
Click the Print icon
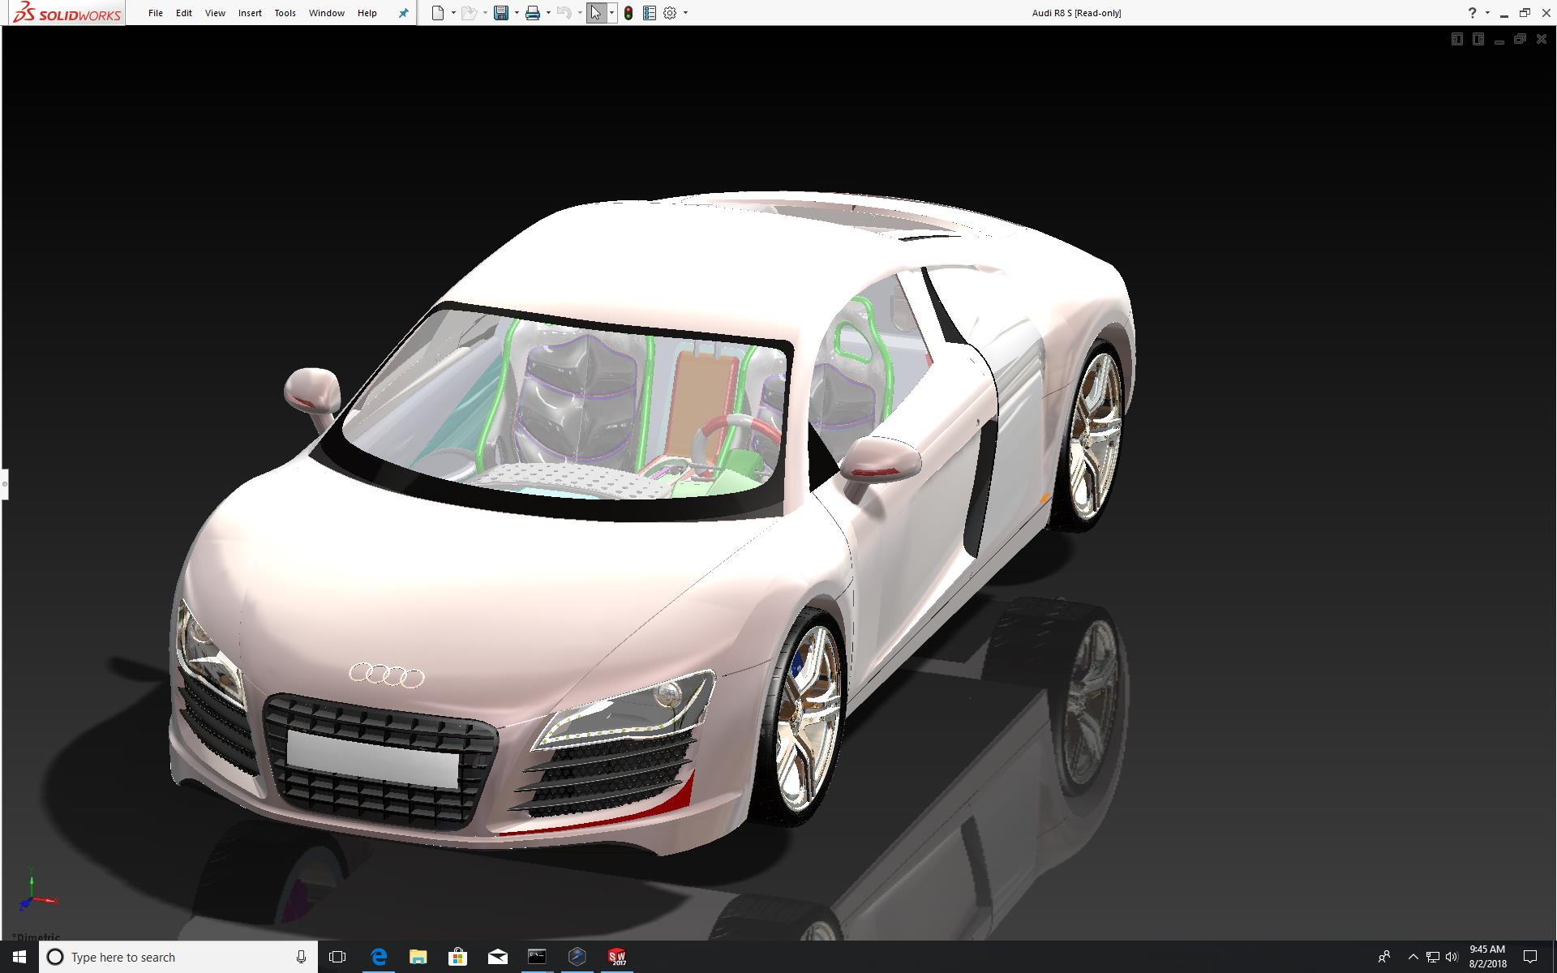tap(533, 13)
